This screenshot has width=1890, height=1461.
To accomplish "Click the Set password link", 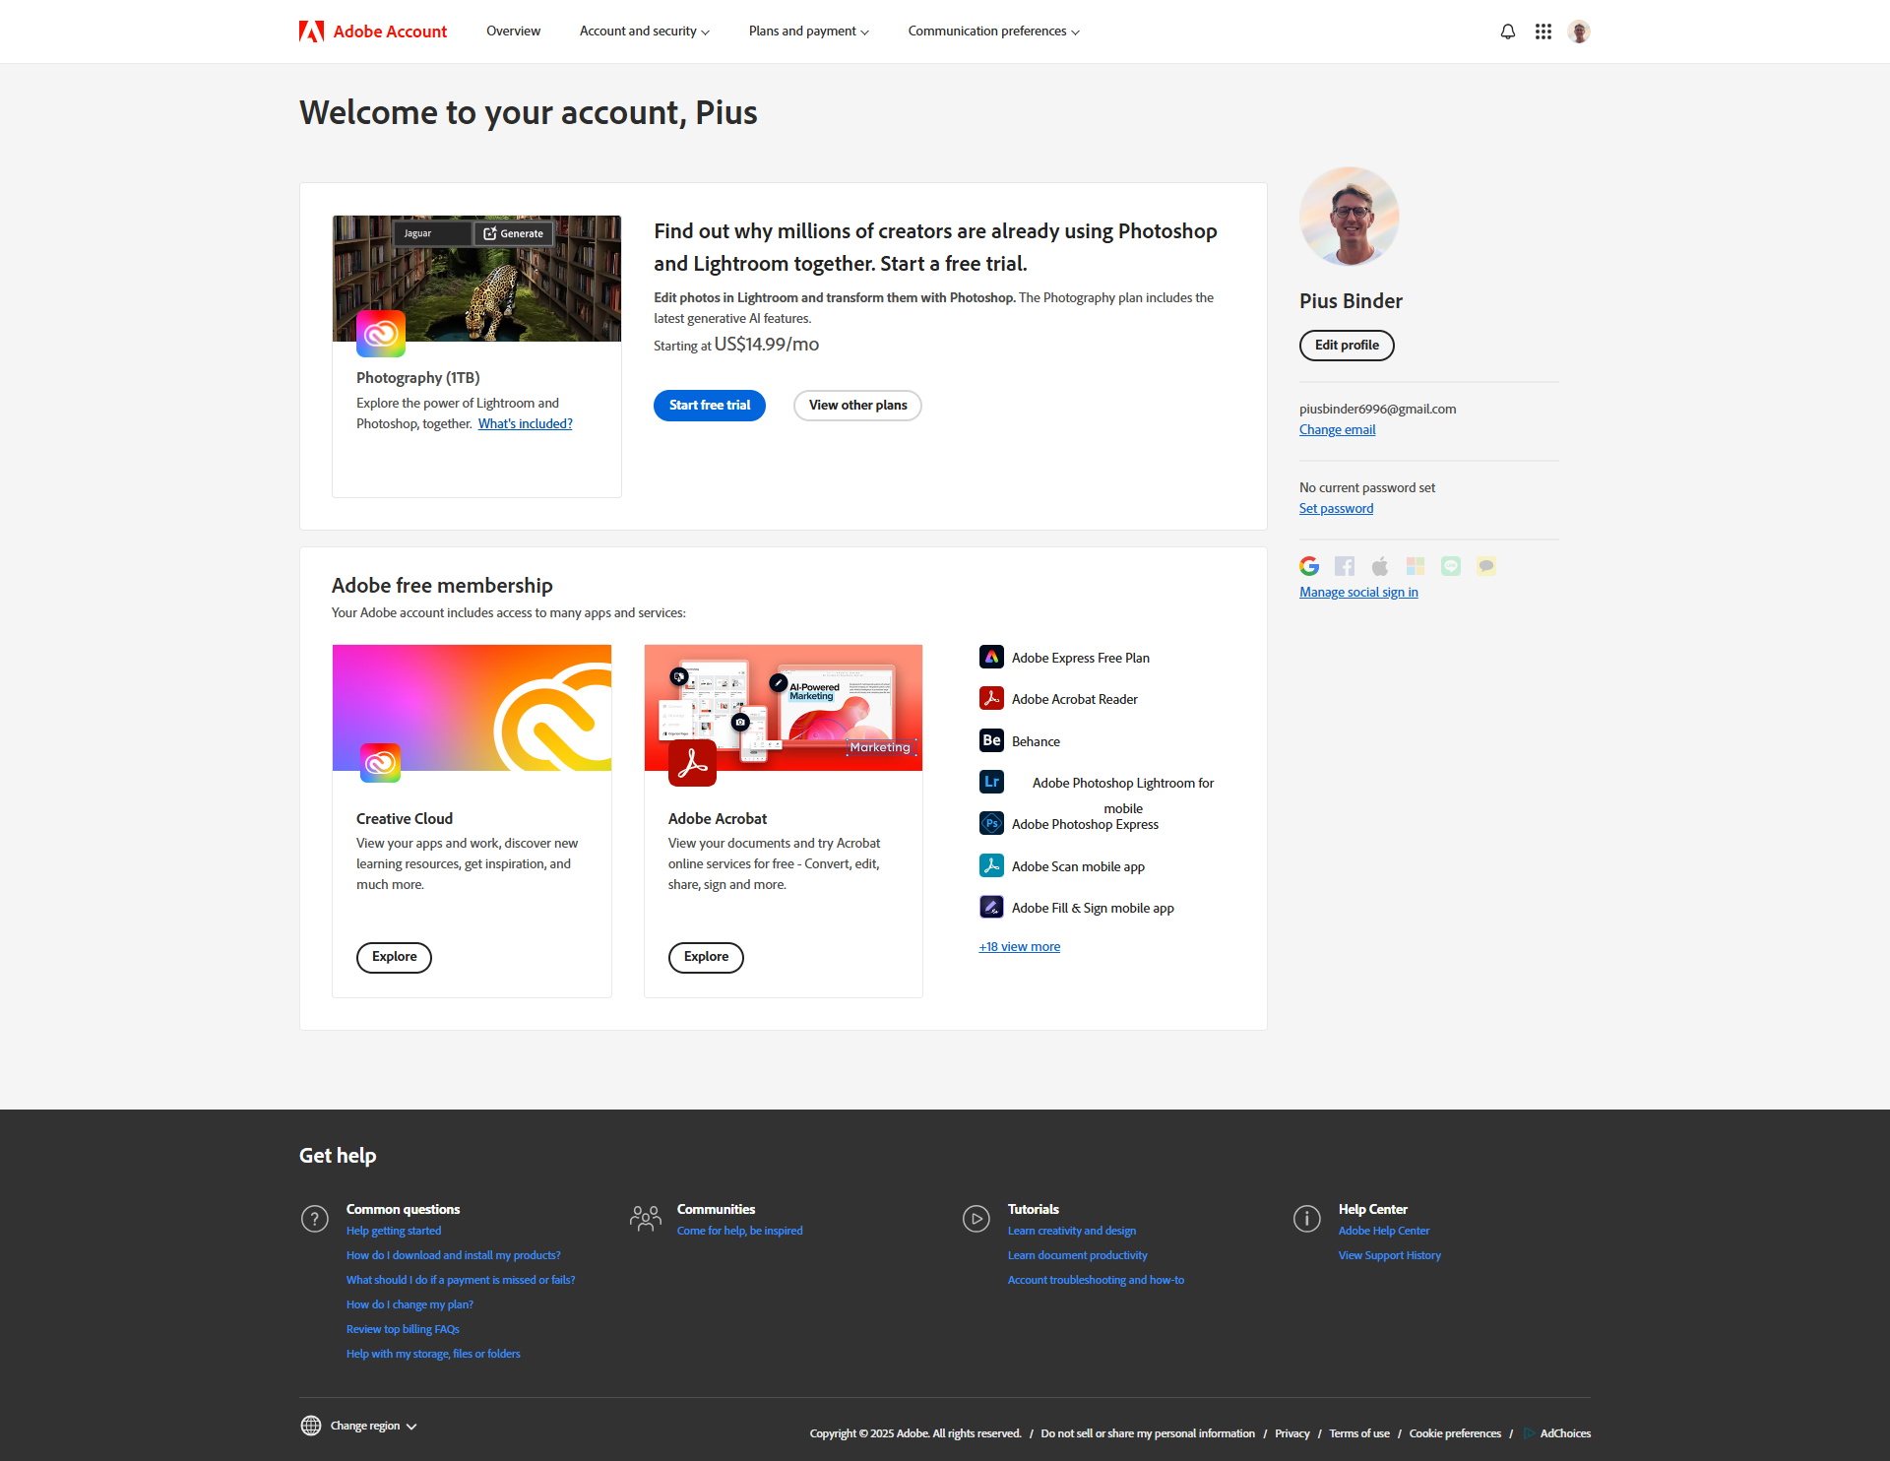I will pyautogui.click(x=1336, y=509).
